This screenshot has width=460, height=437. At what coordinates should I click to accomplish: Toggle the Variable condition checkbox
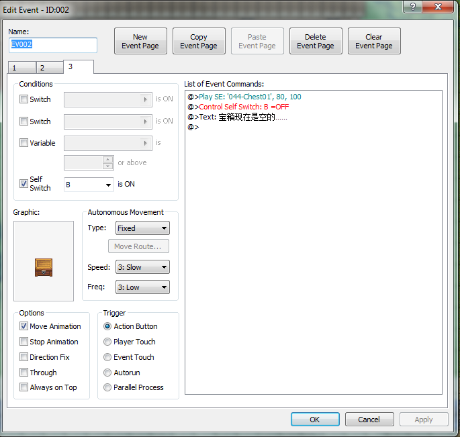point(24,142)
